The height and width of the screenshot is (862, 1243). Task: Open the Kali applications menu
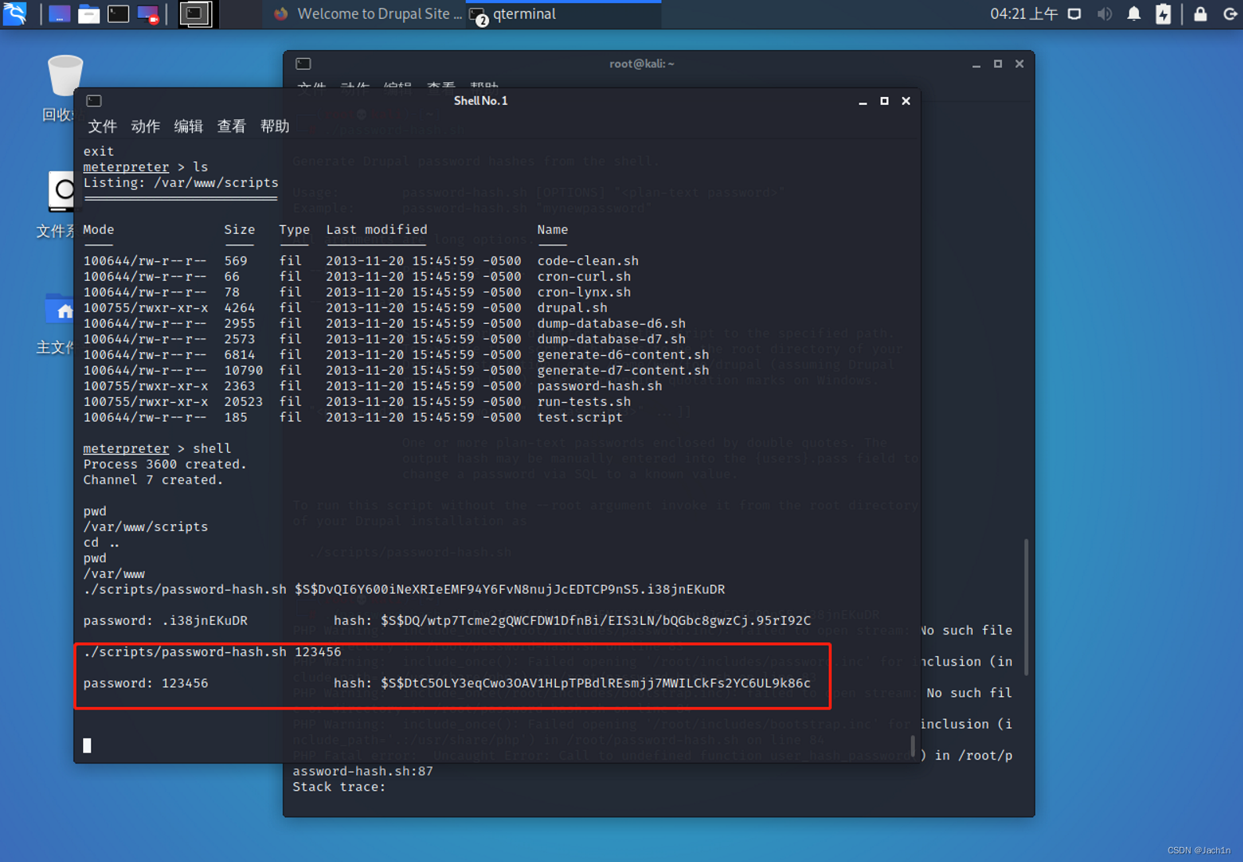pos(15,13)
